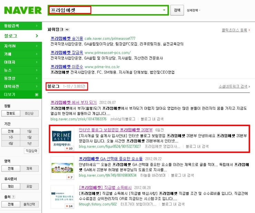The image size is (255, 213).
Task: Set 영역 filter to 전체
Action: (11, 169)
